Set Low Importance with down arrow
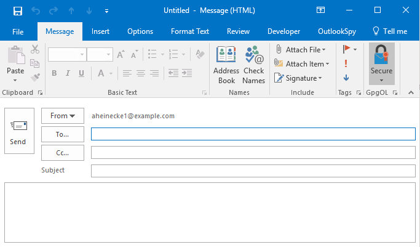Screen dimensions: 420x247 (346, 77)
